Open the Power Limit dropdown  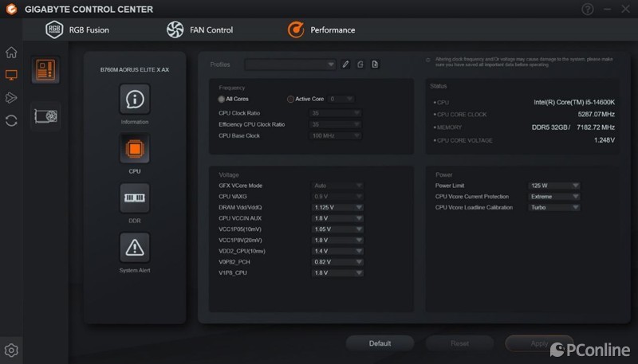[554, 186]
